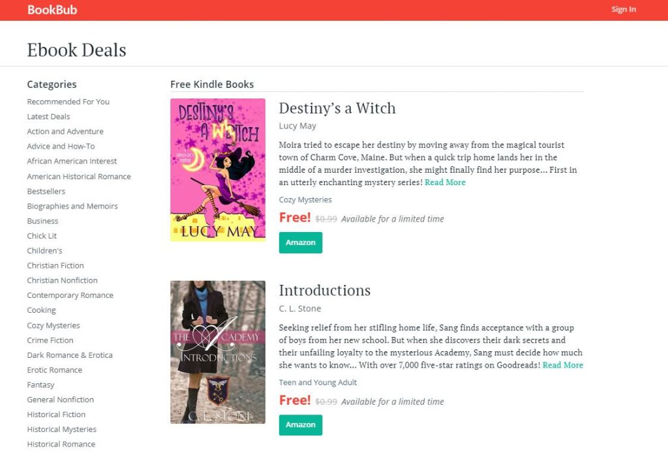Select the Erotic Romance category
The image size is (668, 451).
point(55,370)
